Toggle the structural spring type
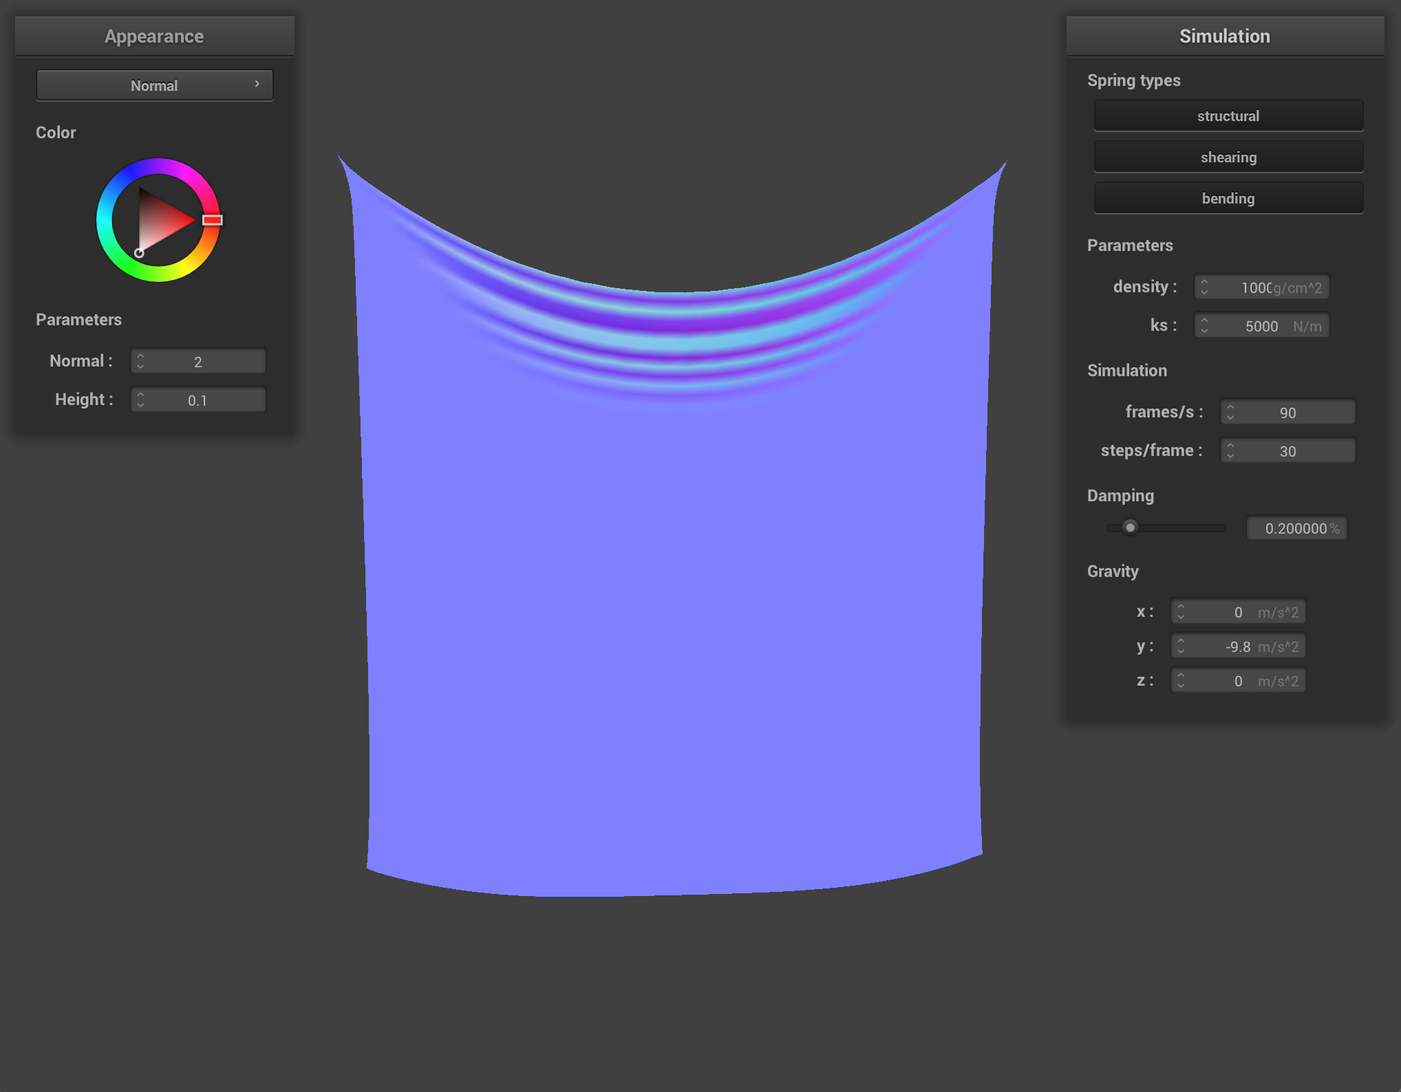The image size is (1401, 1092). 1228,116
